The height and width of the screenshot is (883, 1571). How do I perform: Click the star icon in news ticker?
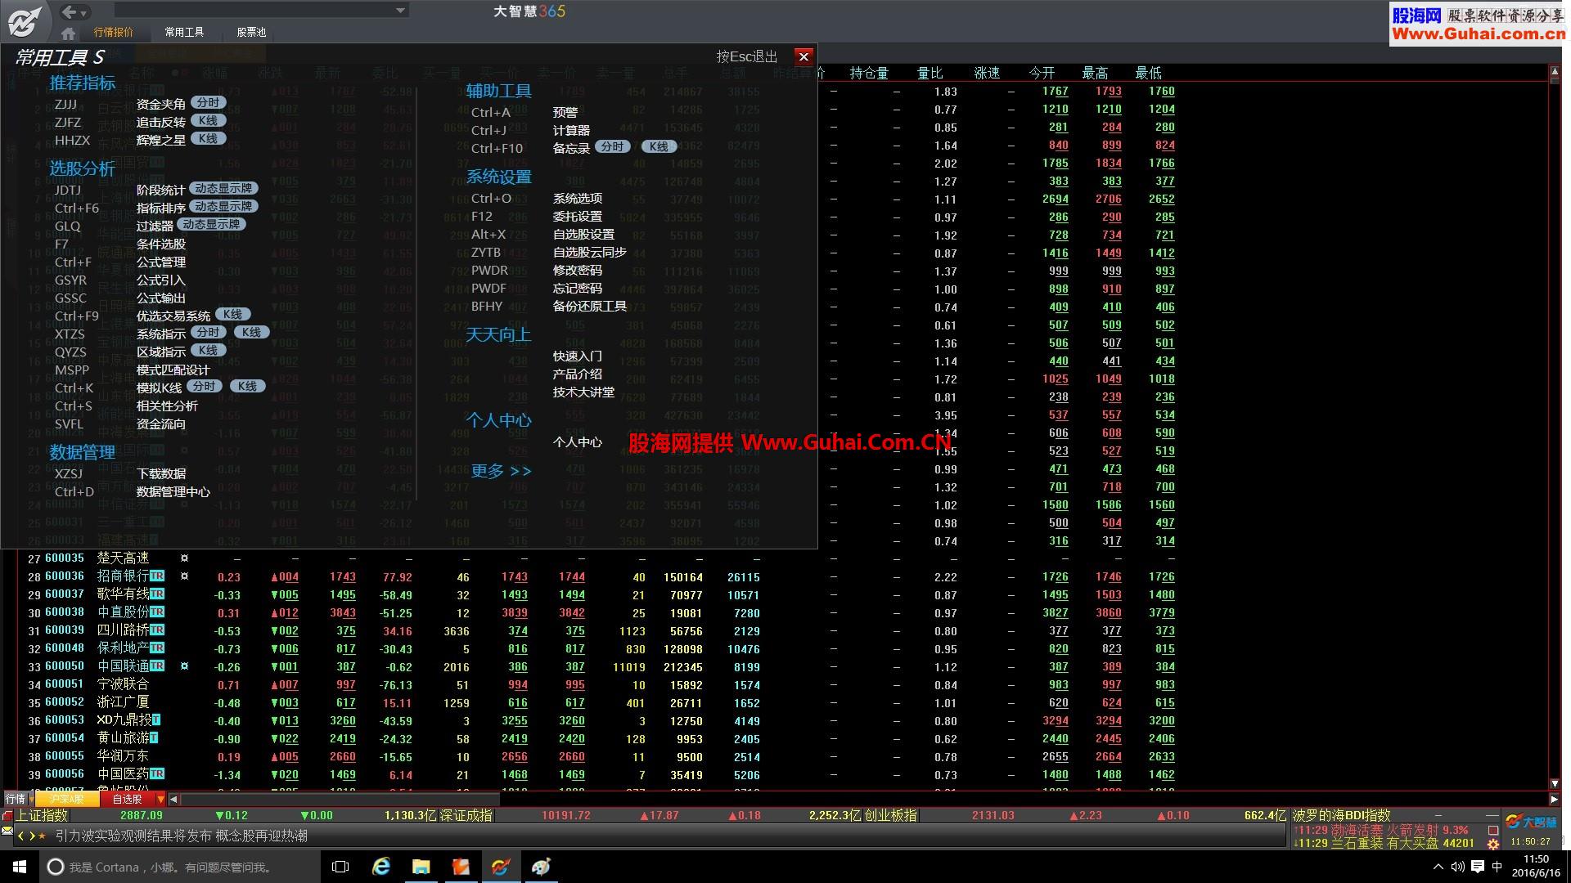tap(43, 836)
